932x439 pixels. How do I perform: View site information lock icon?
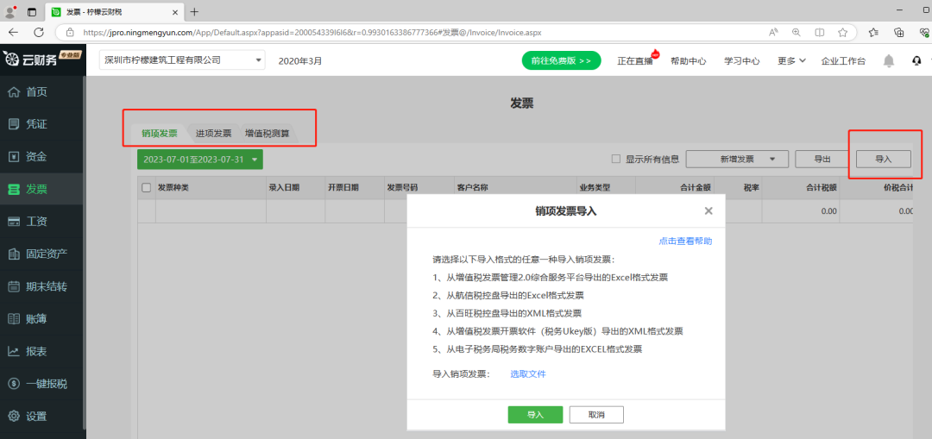(x=70, y=33)
